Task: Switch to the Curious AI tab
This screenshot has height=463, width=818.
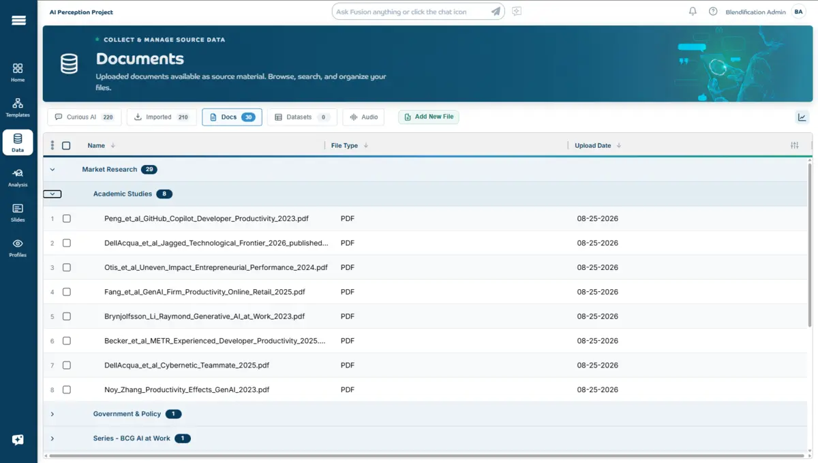Action: (85, 117)
